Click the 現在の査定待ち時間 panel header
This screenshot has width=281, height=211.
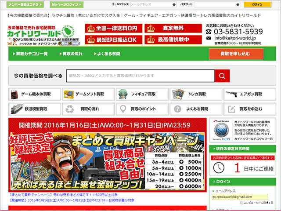click(x=242, y=149)
